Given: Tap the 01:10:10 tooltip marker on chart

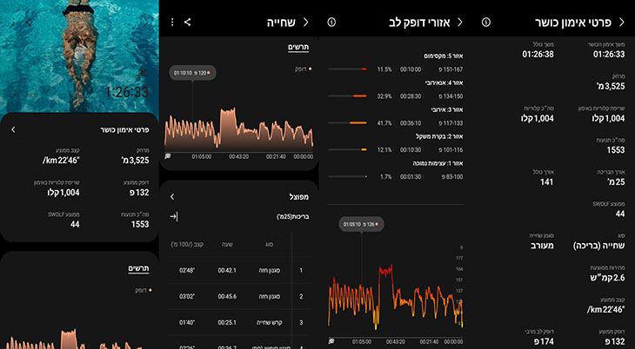Looking at the screenshot, I should pos(192,73).
